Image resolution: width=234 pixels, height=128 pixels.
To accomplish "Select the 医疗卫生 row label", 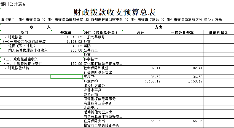I will tap(90, 77).
